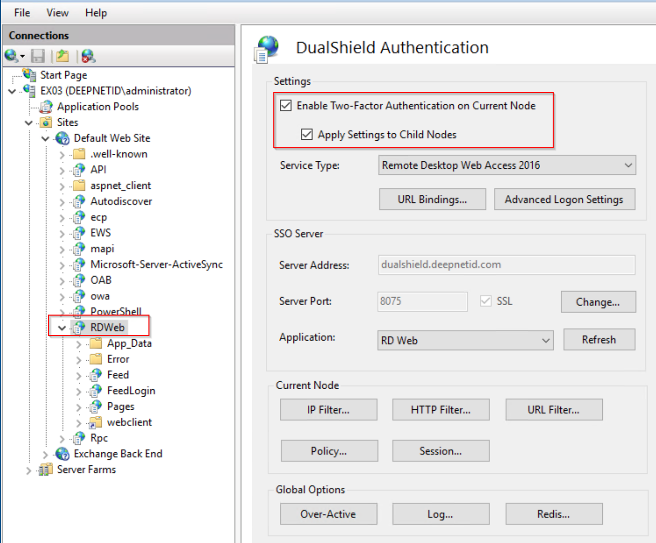Viewport: 656px width, 543px height.
Task: Select the owa node in the tree
Action: click(x=100, y=296)
